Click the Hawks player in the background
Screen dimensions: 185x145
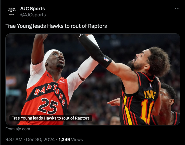(x=168, y=104)
